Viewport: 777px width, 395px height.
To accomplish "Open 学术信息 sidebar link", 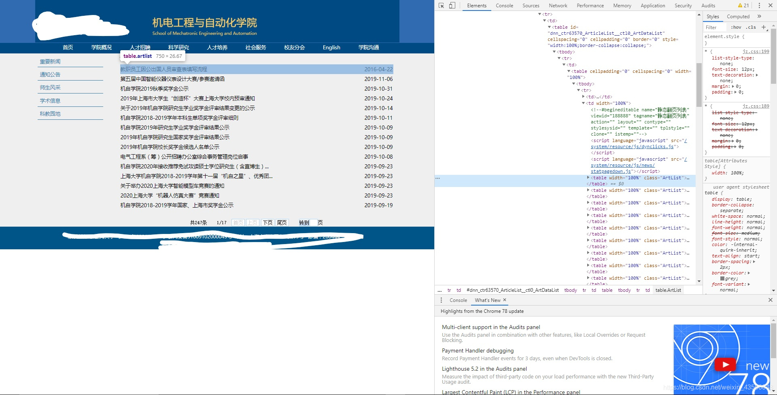I will tap(50, 101).
